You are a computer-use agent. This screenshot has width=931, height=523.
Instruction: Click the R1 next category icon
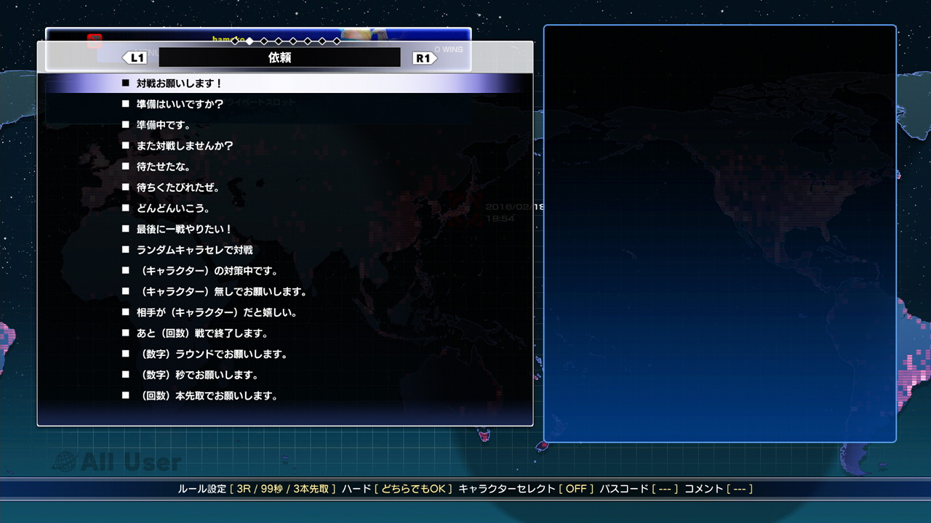(425, 58)
